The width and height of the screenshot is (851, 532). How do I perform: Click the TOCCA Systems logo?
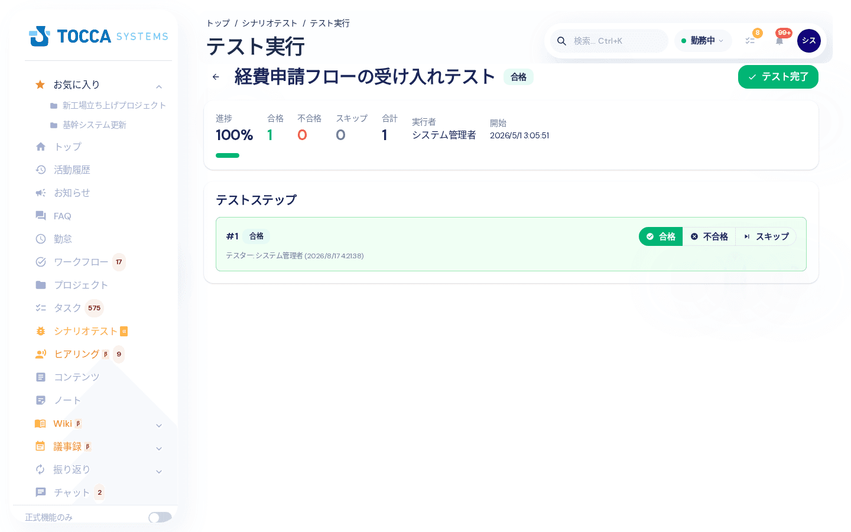[99, 36]
